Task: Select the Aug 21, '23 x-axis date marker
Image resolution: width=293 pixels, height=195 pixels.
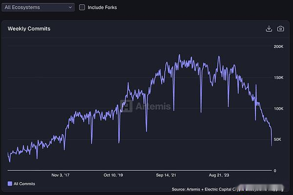Action: pyautogui.click(x=219, y=174)
